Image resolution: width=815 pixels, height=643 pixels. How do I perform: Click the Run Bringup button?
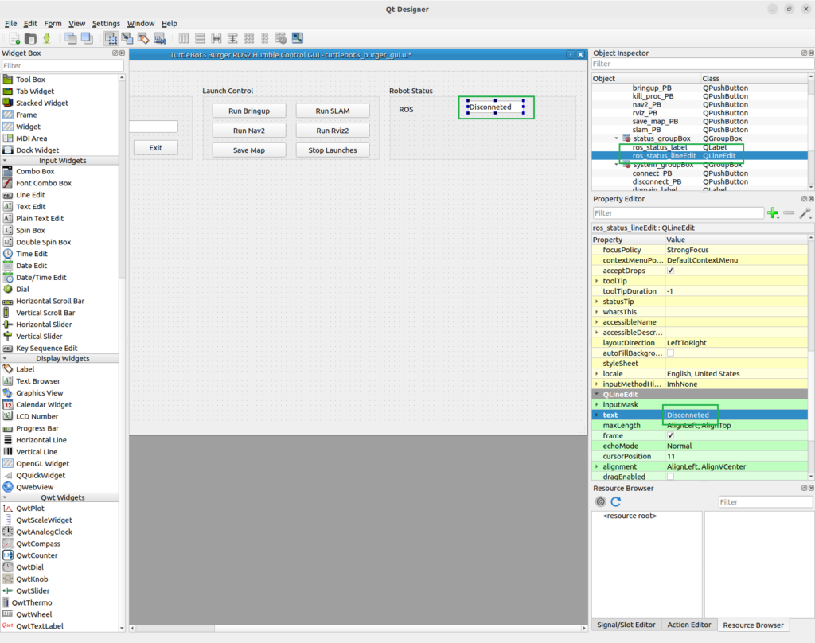point(249,111)
